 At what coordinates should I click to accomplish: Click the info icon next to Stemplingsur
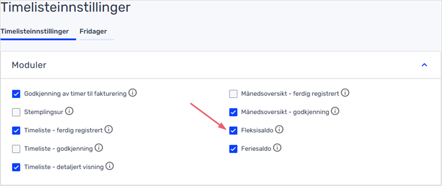(69, 111)
